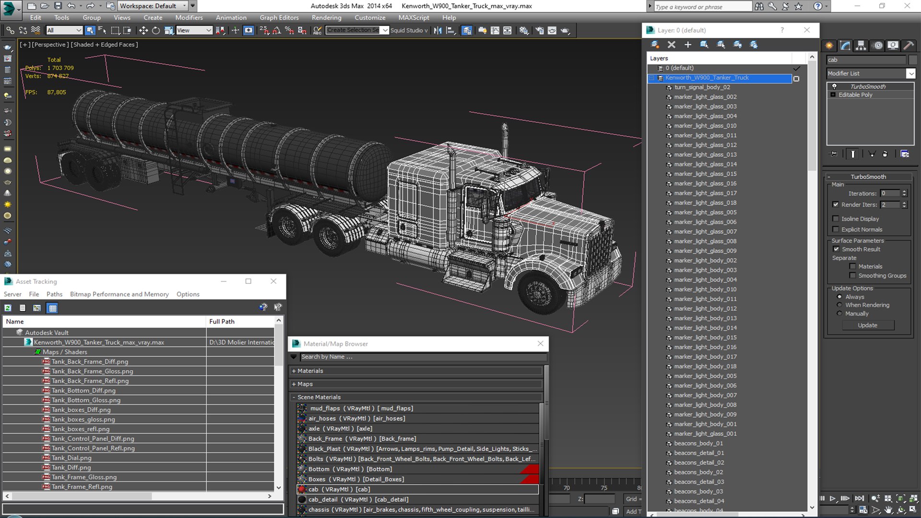The height and width of the screenshot is (518, 921).
Task: Activate the Select and Rotate tool
Action: pyautogui.click(x=156, y=30)
